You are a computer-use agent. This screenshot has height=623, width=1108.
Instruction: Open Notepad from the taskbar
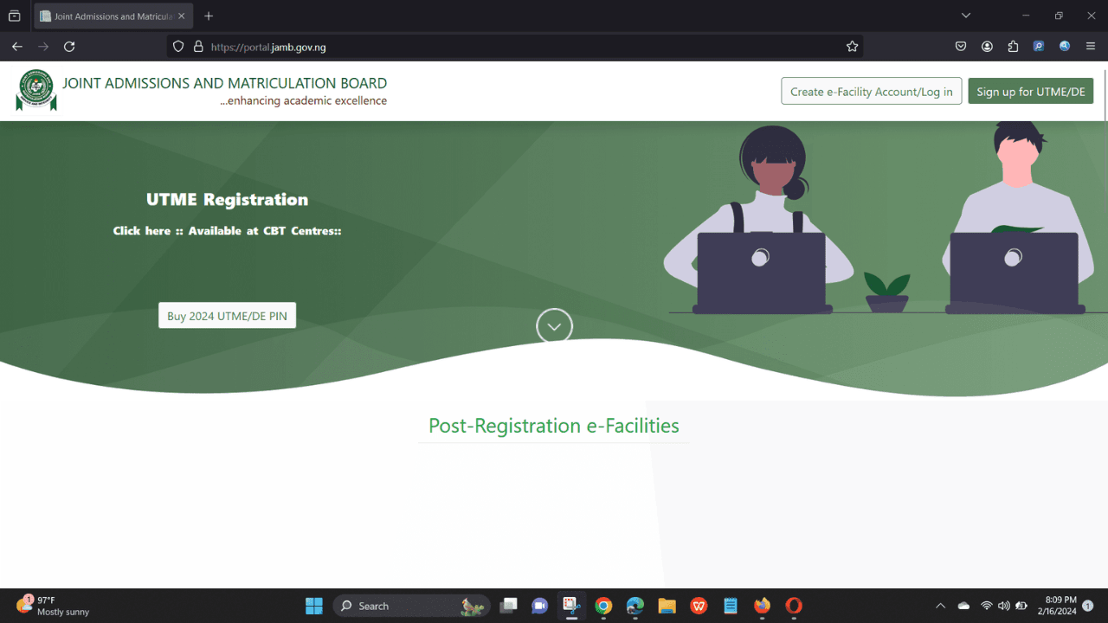pos(731,606)
